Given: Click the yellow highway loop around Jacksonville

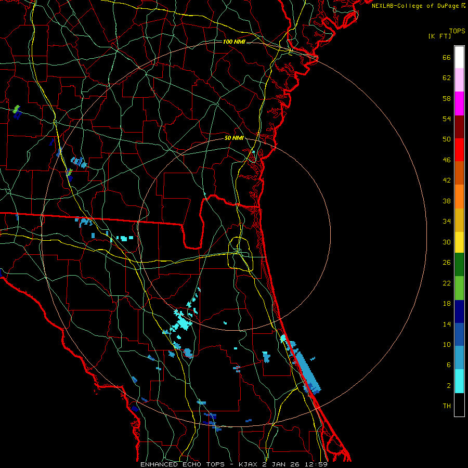Looking at the screenshot, I should click(241, 254).
